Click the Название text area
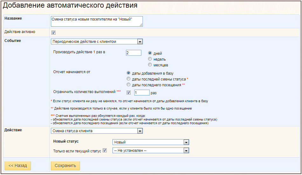The width and height of the screenshot is (302, 175). 97,21
